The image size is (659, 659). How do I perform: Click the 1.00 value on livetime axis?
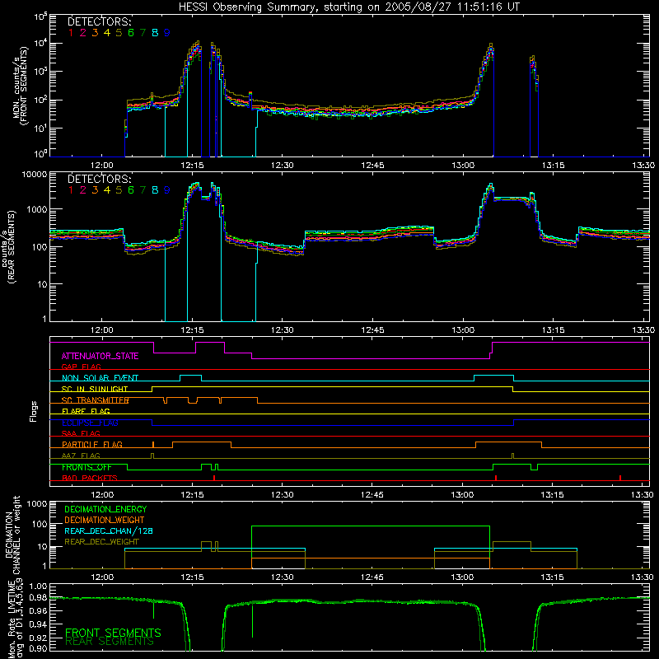click(37, 587)
